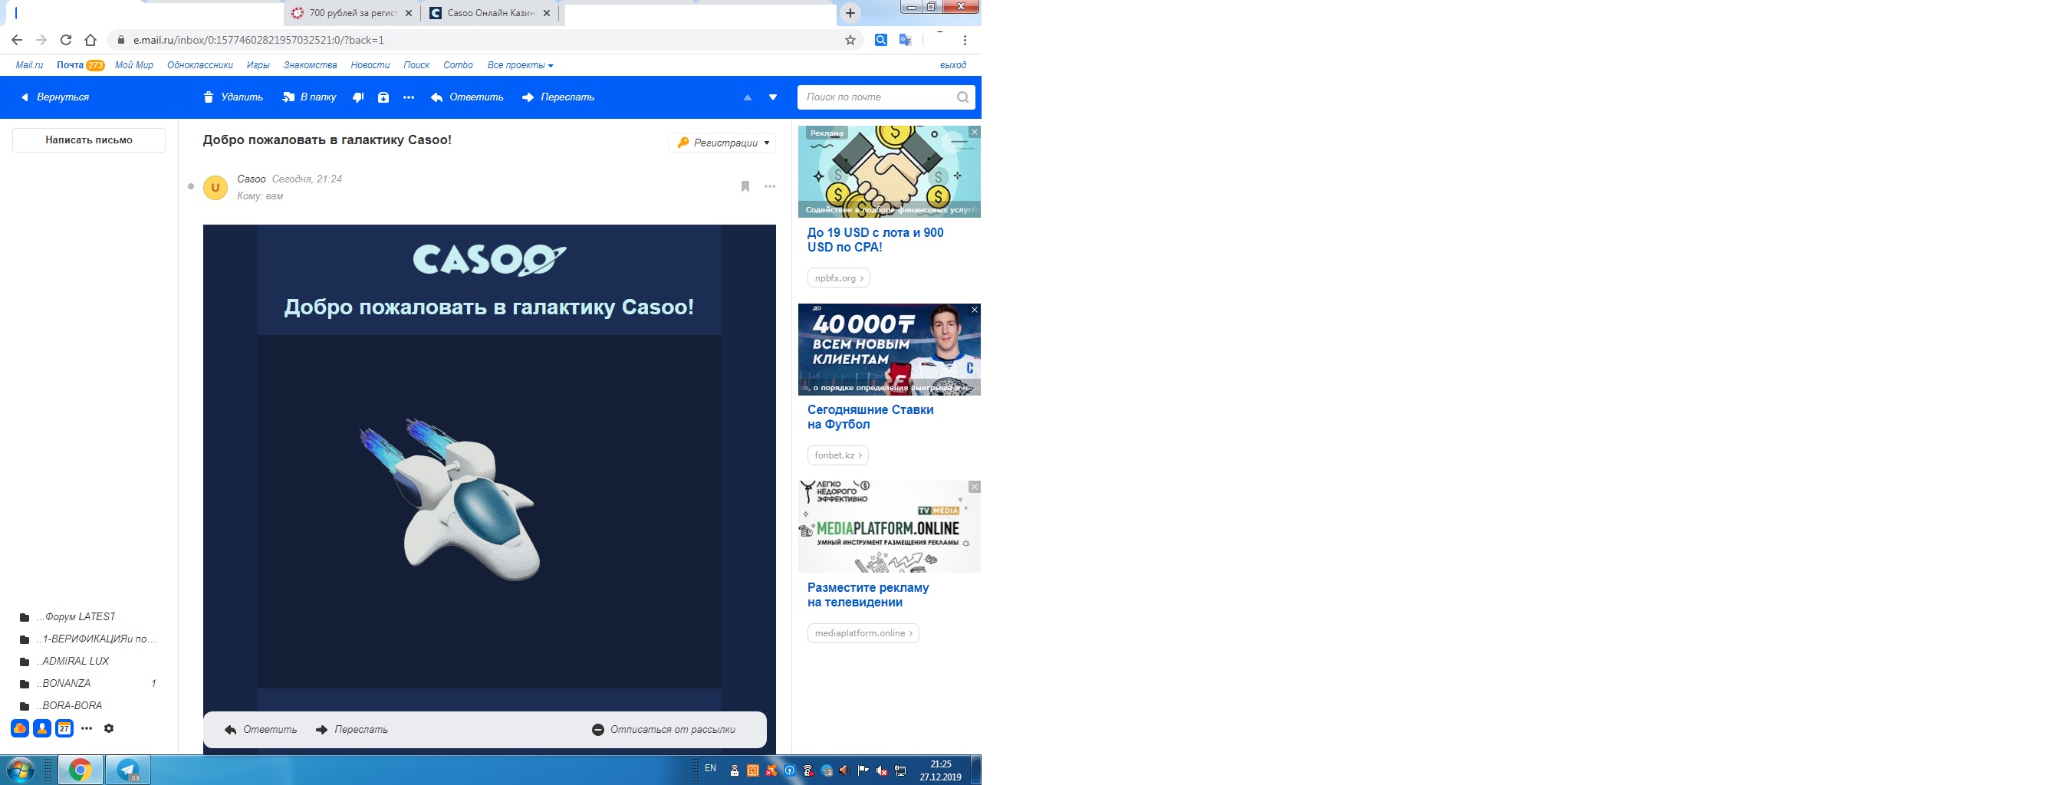2049x785 pixels.
Task: Open Знакомства in portal navigation
Action: tap(311, 65)
